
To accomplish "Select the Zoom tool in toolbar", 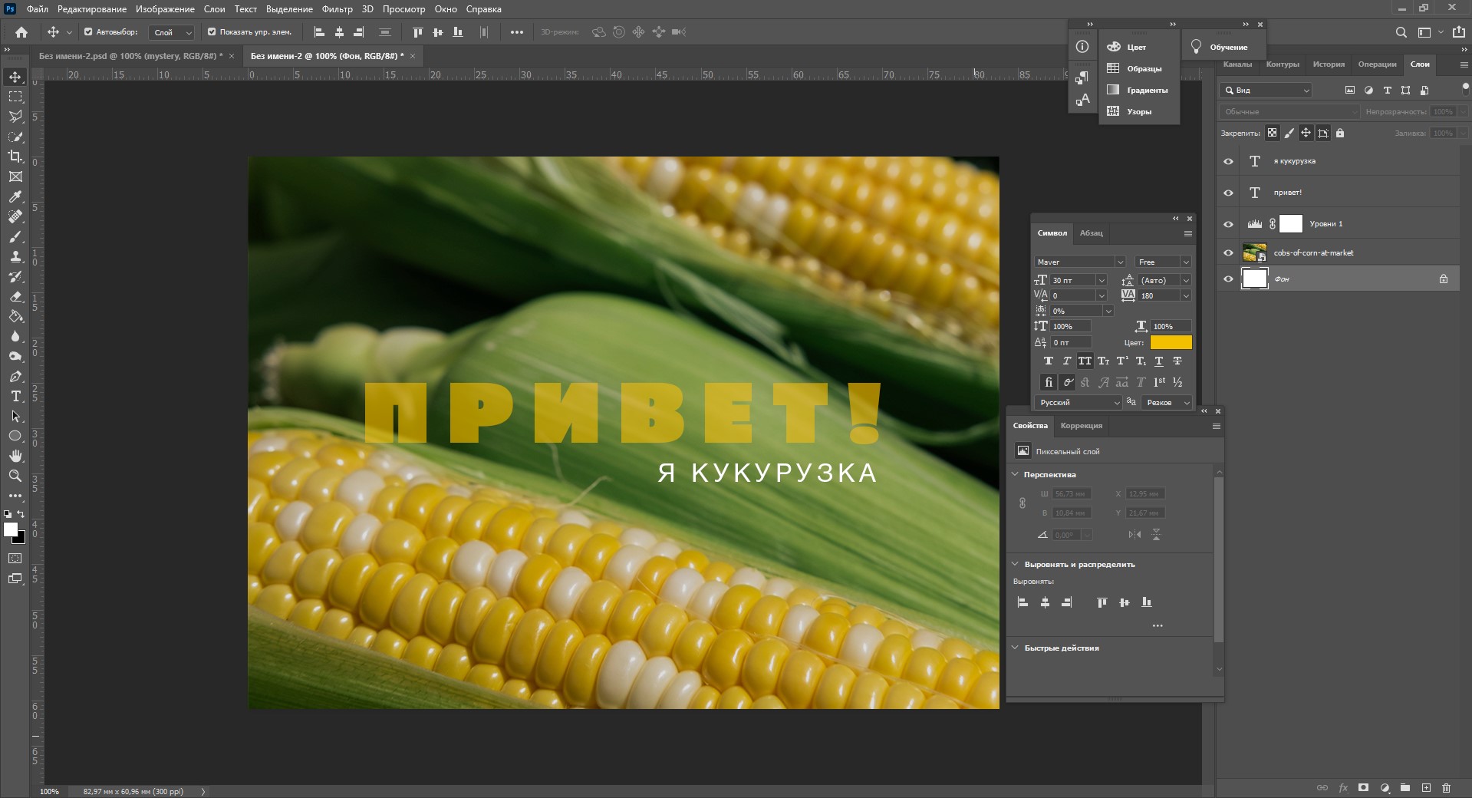I will pos(15,476).
